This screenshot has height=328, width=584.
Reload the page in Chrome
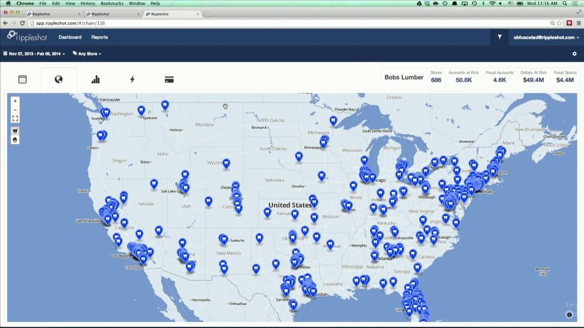[23, 23]
